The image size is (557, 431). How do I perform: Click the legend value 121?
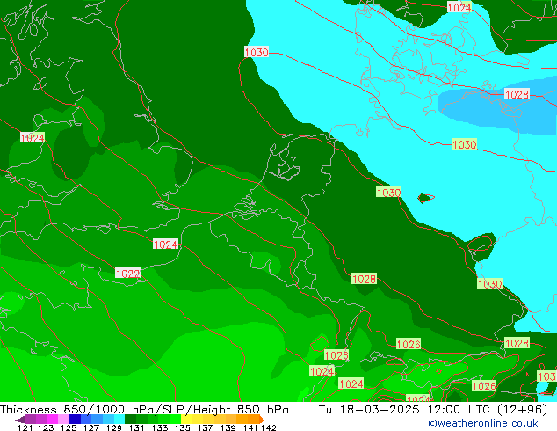pyautogui.click(x=25, y=427)
